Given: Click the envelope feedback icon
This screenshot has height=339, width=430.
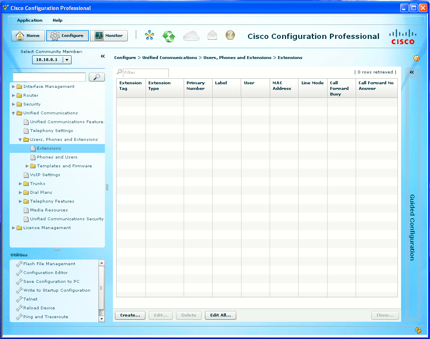Looking at the screenshot, I should (212, 35).
